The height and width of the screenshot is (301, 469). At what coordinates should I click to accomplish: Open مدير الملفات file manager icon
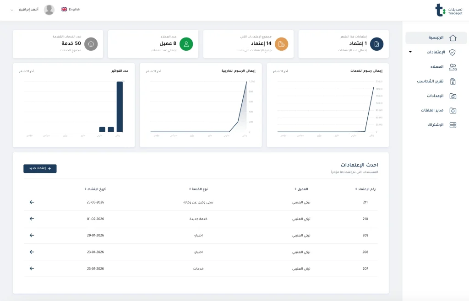click(x=453, y=111)
